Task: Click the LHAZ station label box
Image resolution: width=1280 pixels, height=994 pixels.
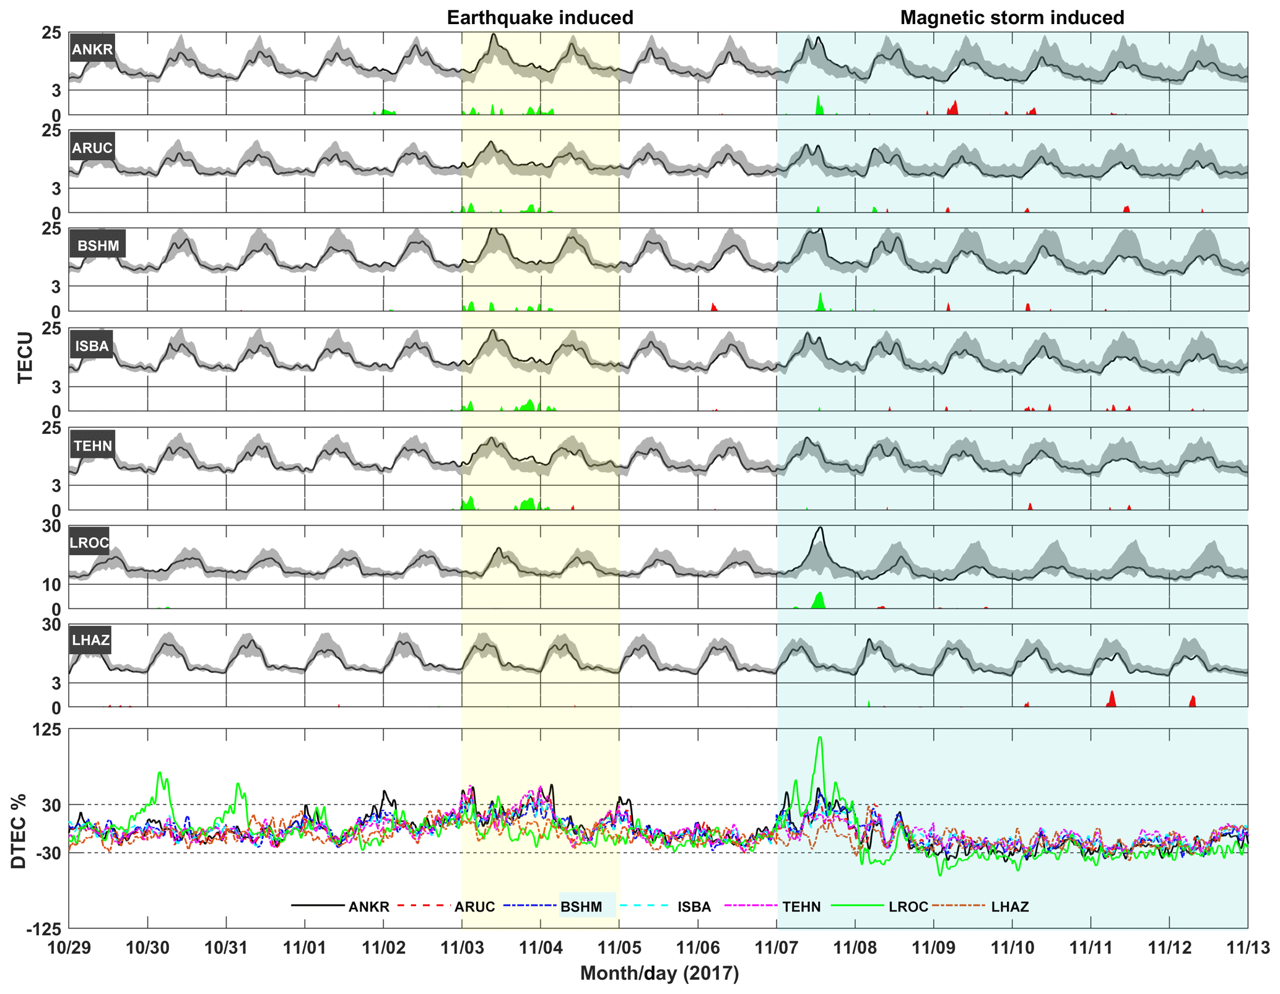Action: click(x=90, y=640)
